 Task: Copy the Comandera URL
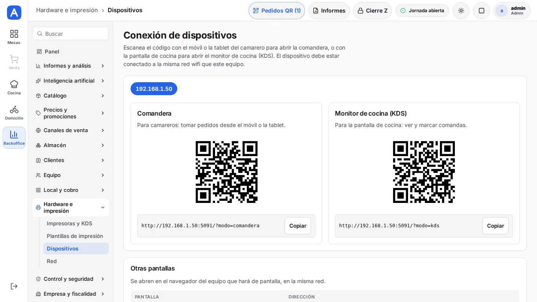(298, 226)
